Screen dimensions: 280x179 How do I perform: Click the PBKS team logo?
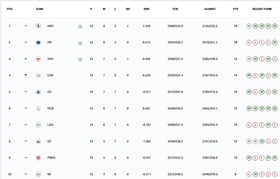click(38, 158)
